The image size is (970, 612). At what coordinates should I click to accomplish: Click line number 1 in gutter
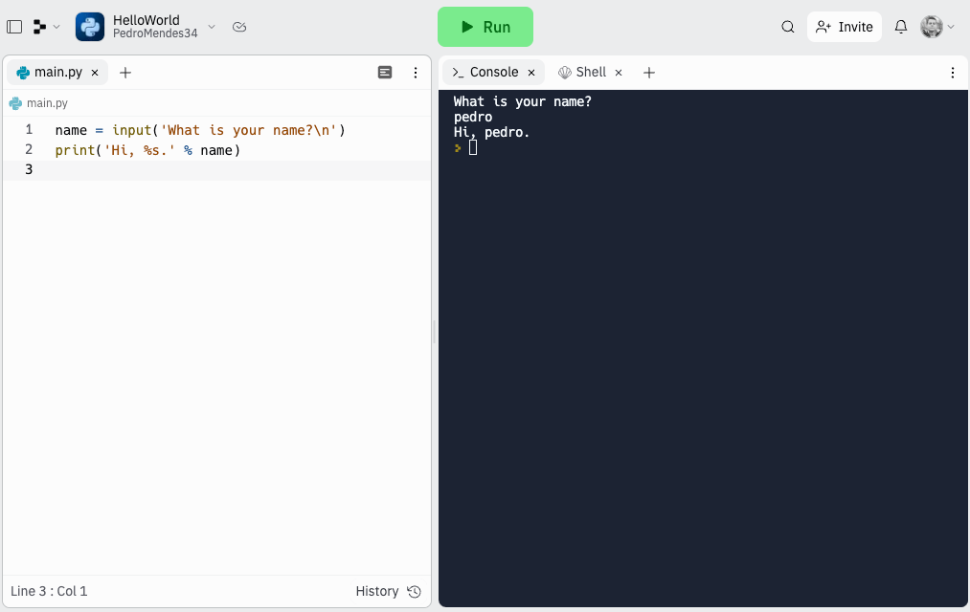pos(29,130)
